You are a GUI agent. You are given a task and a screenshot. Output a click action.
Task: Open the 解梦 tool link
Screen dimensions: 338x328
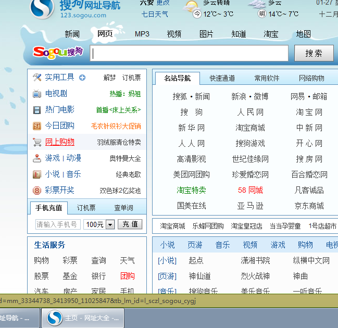coord(109,78)
